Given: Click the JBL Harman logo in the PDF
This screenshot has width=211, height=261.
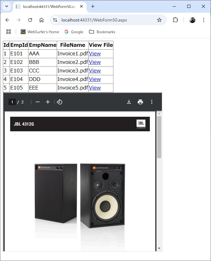Looking at the screenshot, I should coord(141,124).
